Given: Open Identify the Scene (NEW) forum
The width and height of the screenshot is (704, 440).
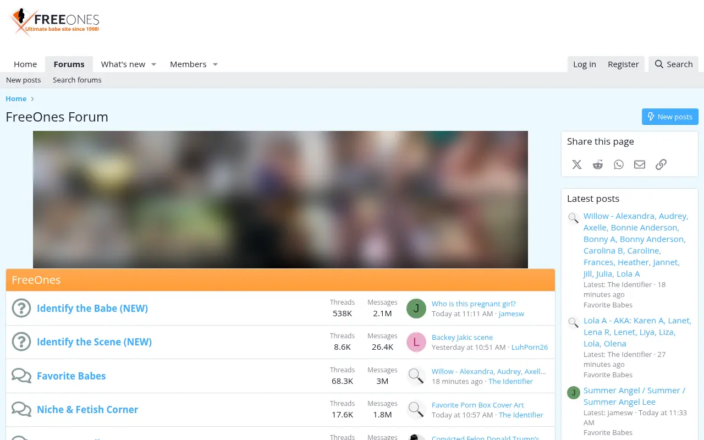Looking at the screenshot, I should (94, 342).
